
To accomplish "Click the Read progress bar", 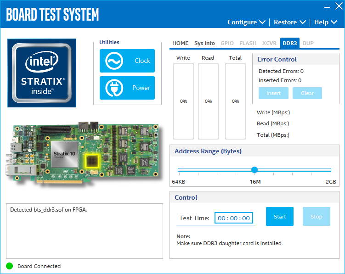I will 208,101.
